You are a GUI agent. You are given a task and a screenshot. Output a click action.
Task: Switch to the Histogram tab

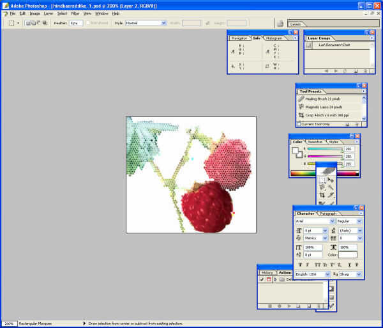click(274, 38)
